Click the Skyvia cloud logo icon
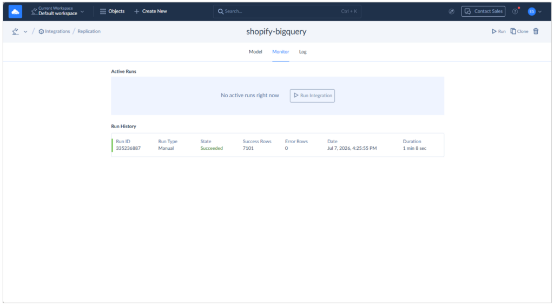 point(15,11)
